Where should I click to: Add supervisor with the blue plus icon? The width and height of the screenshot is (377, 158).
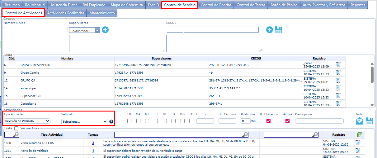[x=106, y=30]
